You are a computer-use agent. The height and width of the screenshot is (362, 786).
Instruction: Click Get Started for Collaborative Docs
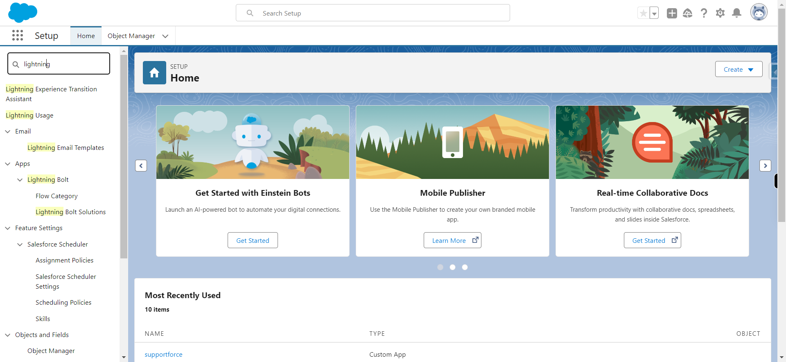pyautogui.click(x=652, y=240)
